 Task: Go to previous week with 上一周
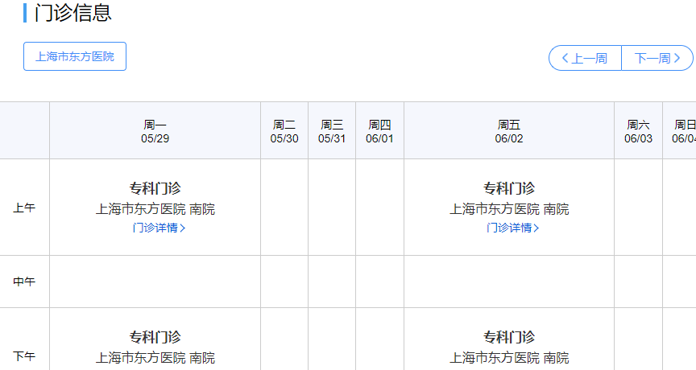585,58
